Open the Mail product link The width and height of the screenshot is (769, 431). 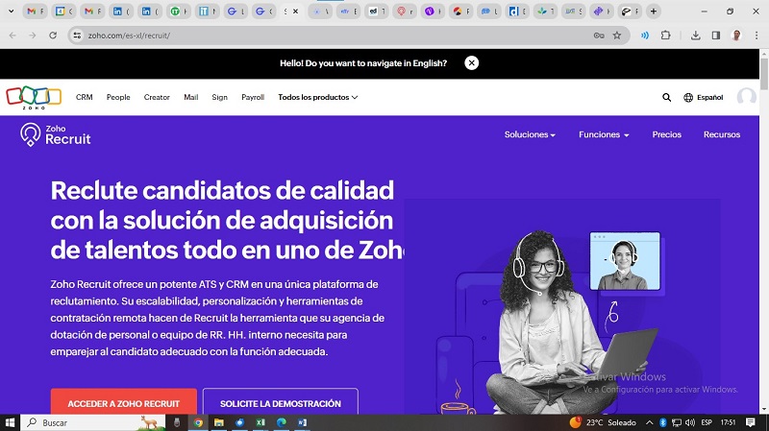tap(190, 98)
